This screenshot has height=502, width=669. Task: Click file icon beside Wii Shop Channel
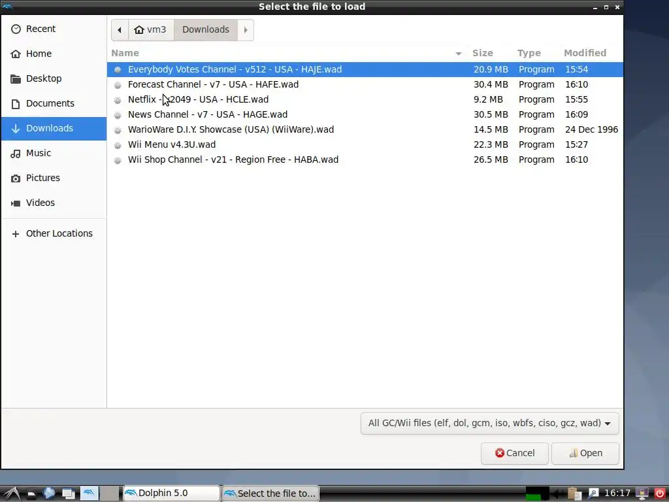point(118,160)
